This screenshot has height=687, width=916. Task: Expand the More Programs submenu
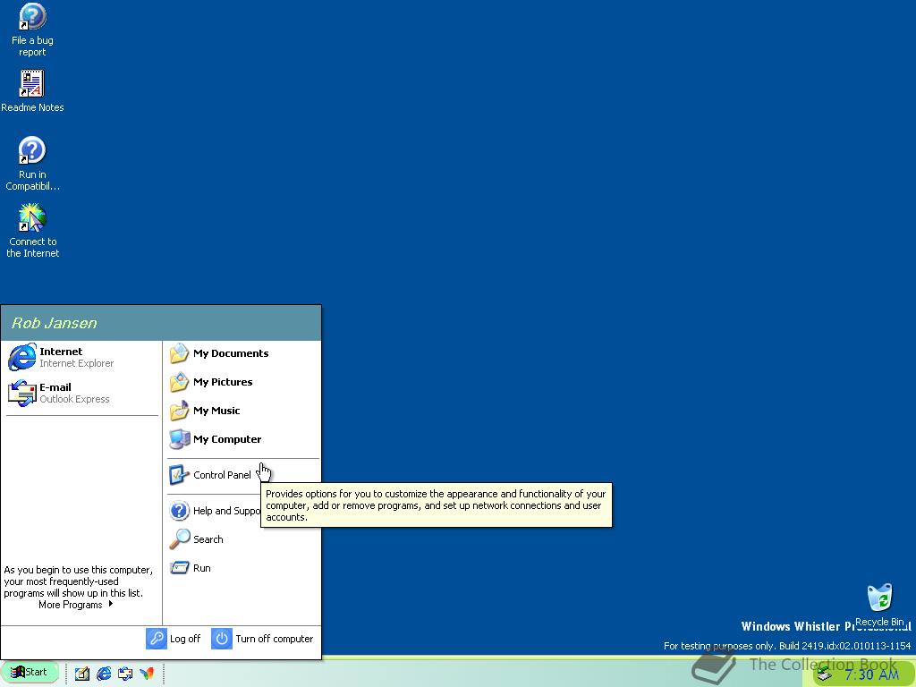[x=76, y=605]
